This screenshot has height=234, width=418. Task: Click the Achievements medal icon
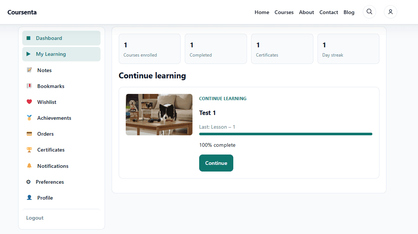pos(29,118)
